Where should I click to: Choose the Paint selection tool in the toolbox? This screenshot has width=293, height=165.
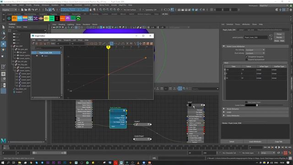click(x=4, y=38)
